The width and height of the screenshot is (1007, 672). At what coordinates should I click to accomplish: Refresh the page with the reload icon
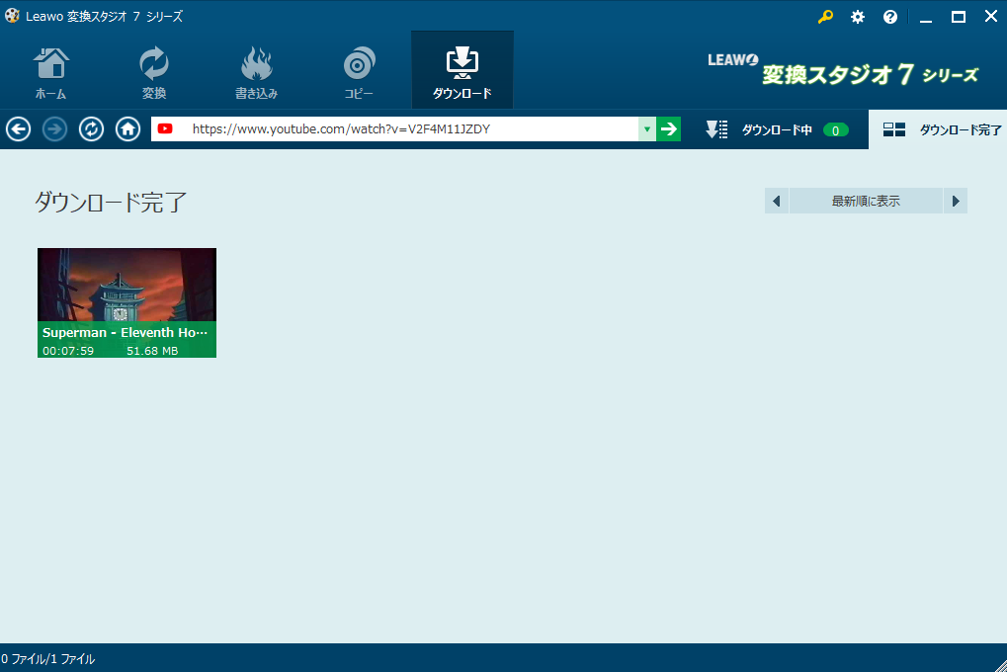coord(92,129)
